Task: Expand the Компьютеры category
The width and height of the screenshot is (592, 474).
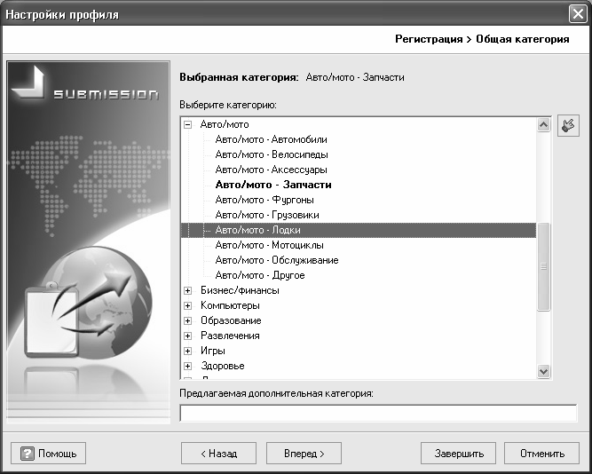Action: (x=188, y=305)
